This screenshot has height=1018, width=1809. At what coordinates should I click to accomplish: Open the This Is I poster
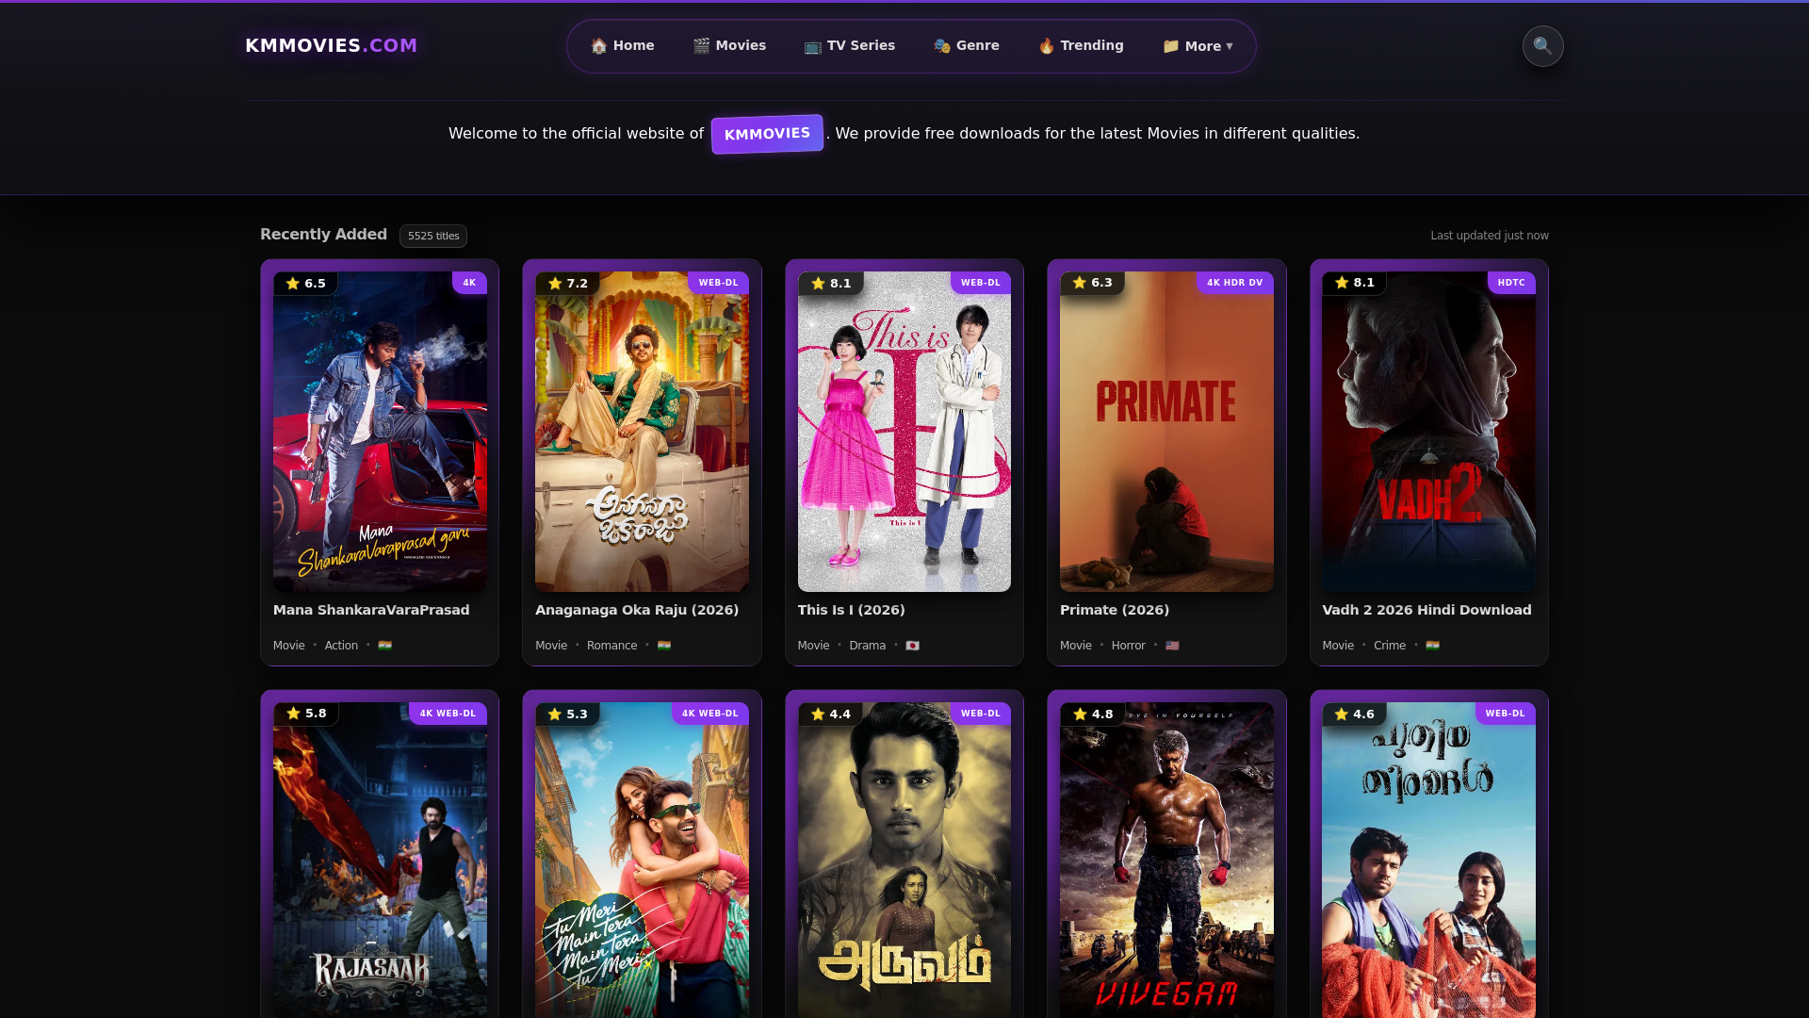[x=904, y=432]
